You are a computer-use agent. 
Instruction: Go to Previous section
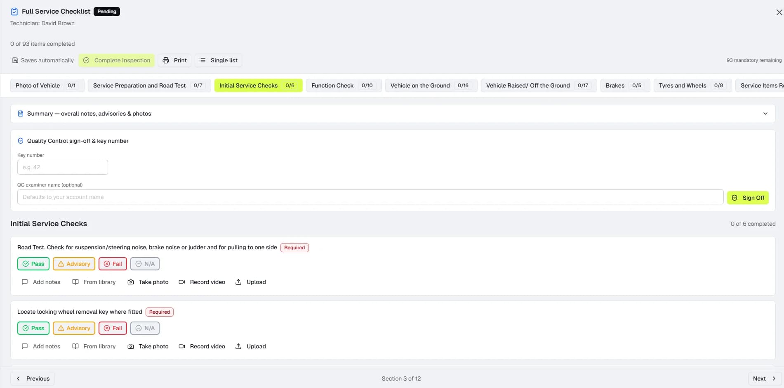point(33,379)
